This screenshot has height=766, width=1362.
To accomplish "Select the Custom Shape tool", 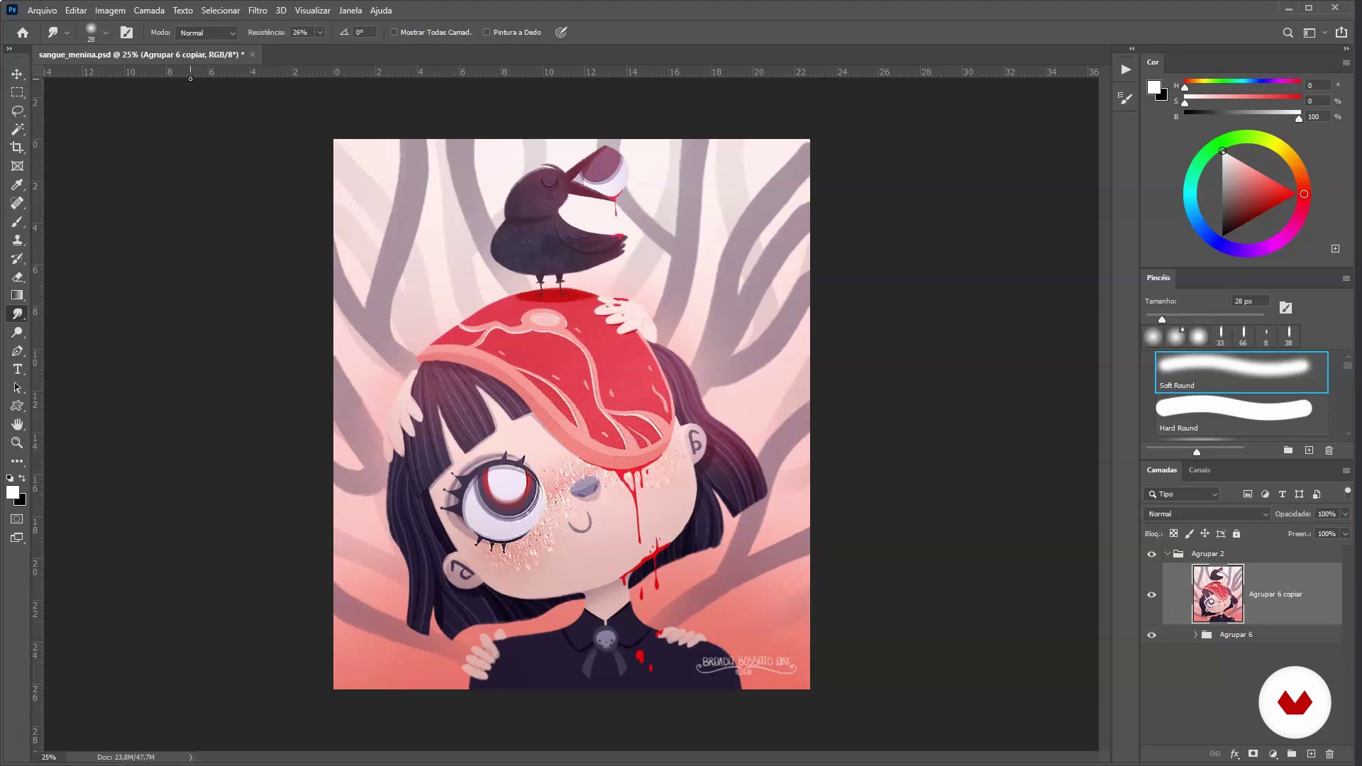I will 17,406.
